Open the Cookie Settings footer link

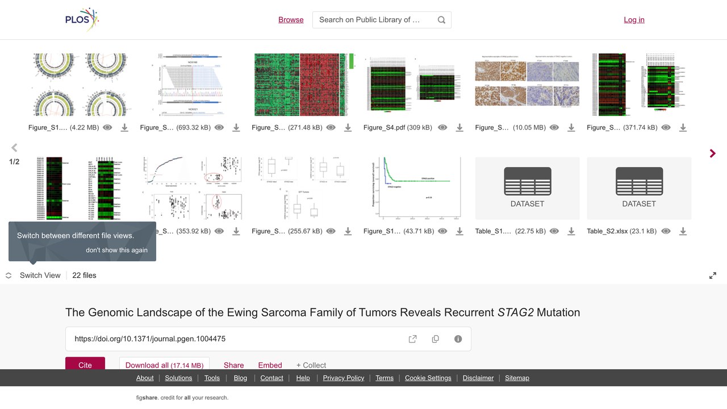pyautogui.click(x=428, y=378)
